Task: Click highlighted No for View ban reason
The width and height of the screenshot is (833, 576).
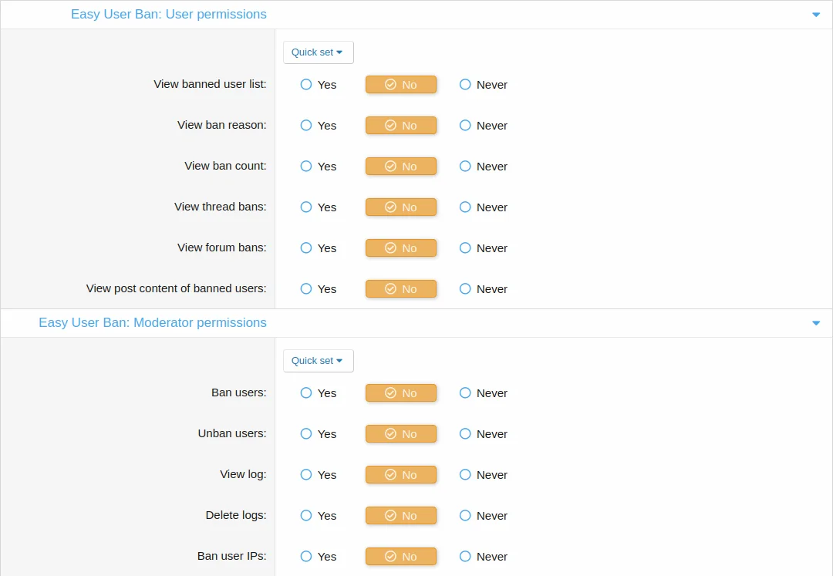Action: pyautogui.click(x=401, y=126)
